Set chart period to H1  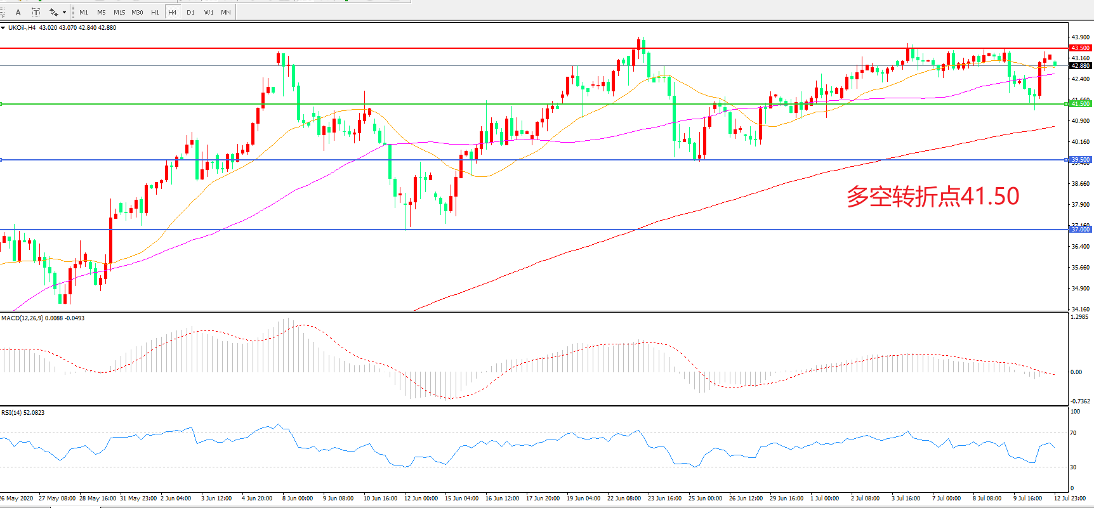pyautogui.click(x=155, y=12)
